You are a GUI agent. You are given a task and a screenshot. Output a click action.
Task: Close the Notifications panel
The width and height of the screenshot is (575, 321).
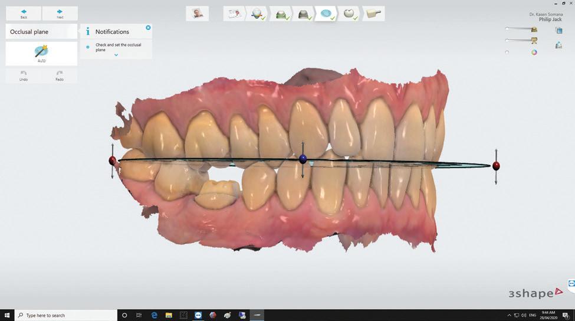coord(148,28)
